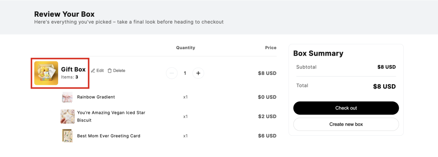Click the Rainbow Gradient product thumbnail
The height and width of the screenshot is (157, 438).
click(67, 97)
